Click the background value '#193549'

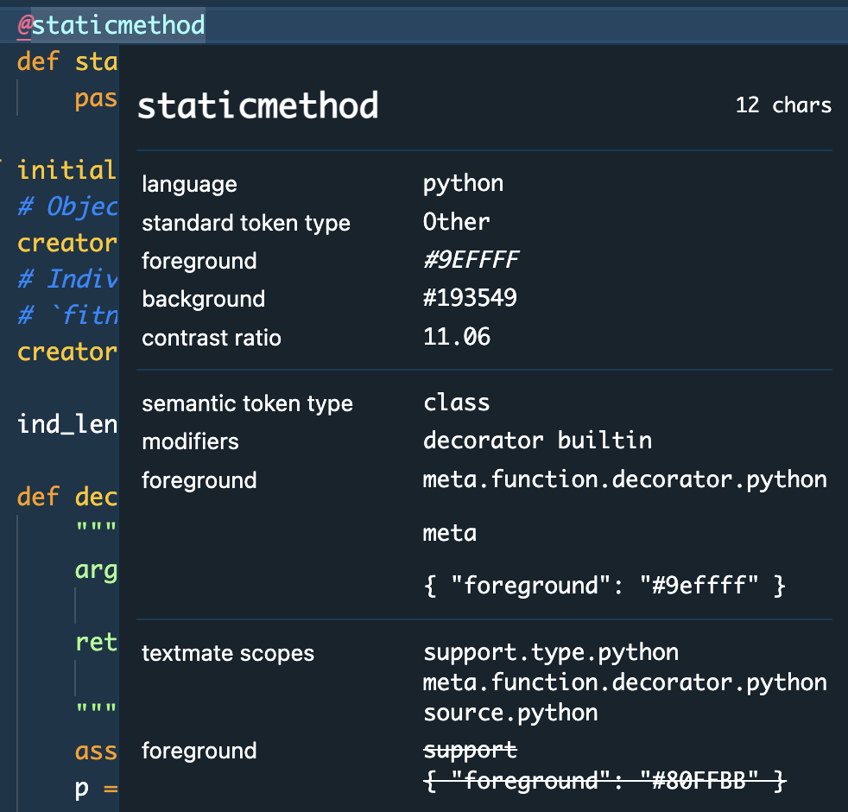(x=470, y=298)
